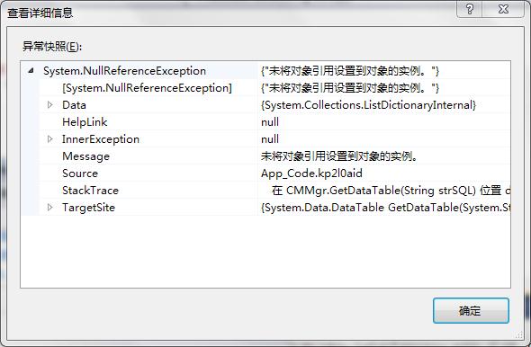Close the exception details dialog
The image size is (531, 347).
coord(503,8)
